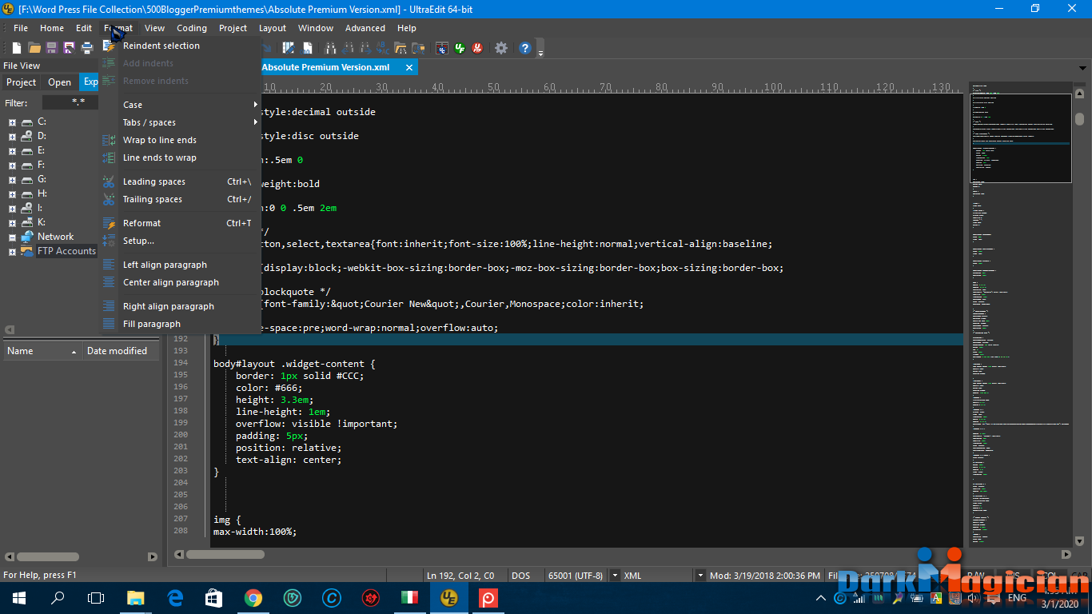Click the Leading spaces scissors icon
Image resolution: width=1092 pixels, height=614 pixels.
pos(109,181)
